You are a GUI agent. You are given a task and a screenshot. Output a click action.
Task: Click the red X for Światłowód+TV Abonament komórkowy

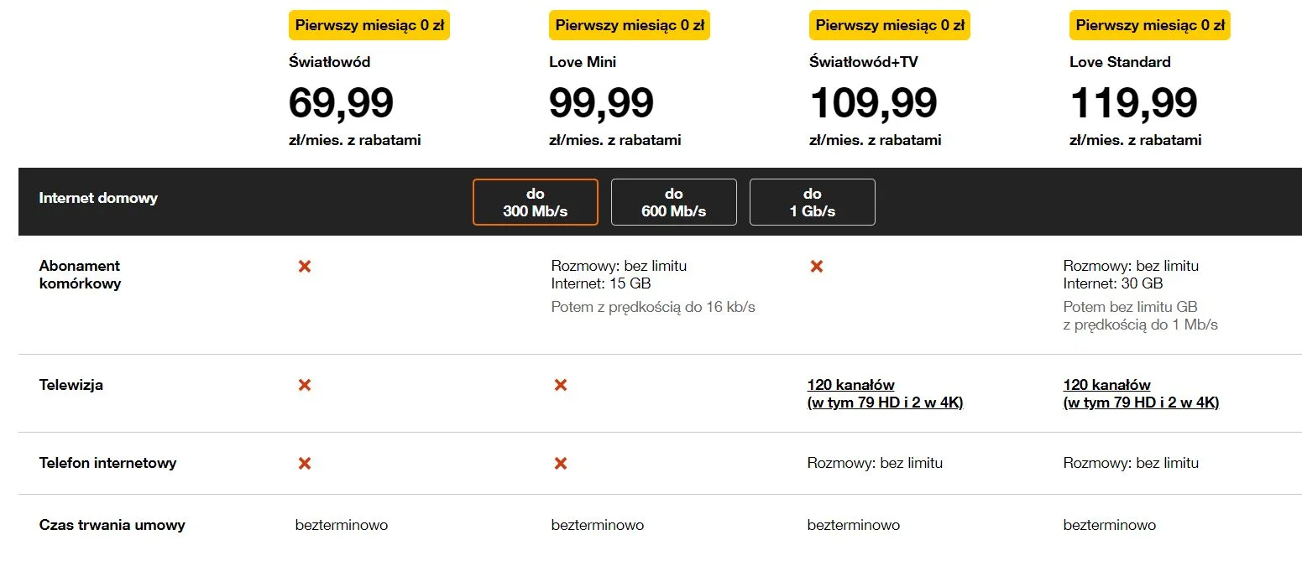pyautogui.click(x=817, y=266)
